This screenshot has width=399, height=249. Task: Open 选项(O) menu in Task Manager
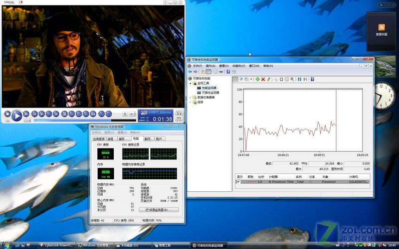(x=109, y=132)
